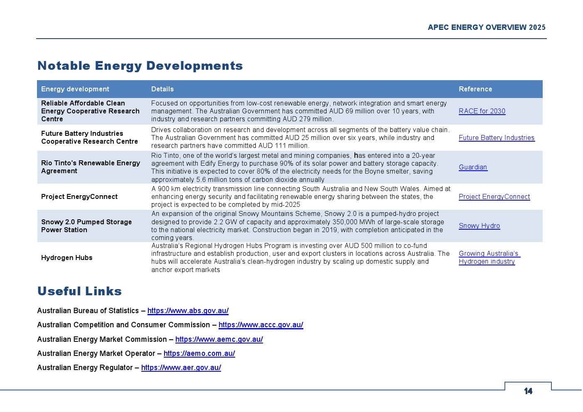
Task: Follow the Project EnergyConnect reference link
Action: coord(494,197)
